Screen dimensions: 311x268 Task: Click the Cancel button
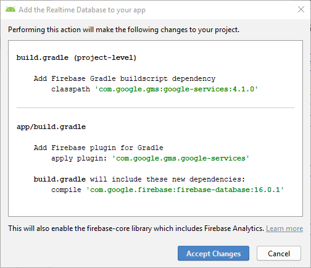pos(279,253)
